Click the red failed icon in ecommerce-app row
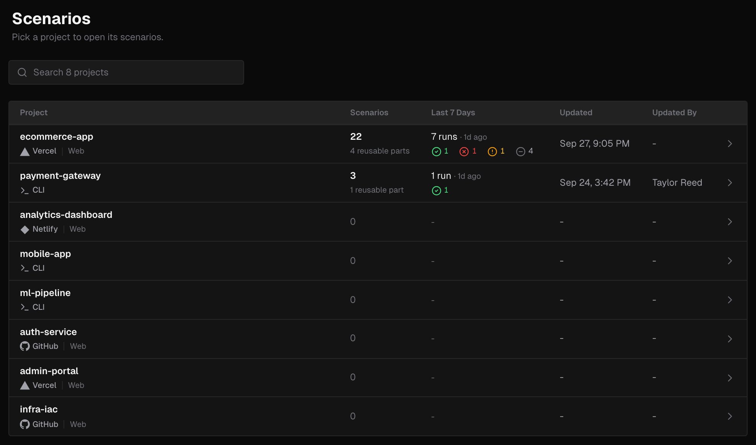756x445 pixels. click(x=464, y=152)
